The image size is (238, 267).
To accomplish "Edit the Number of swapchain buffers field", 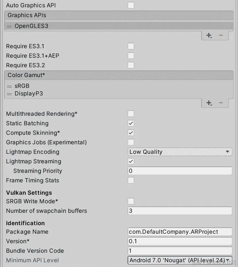I will pos(180,211).
